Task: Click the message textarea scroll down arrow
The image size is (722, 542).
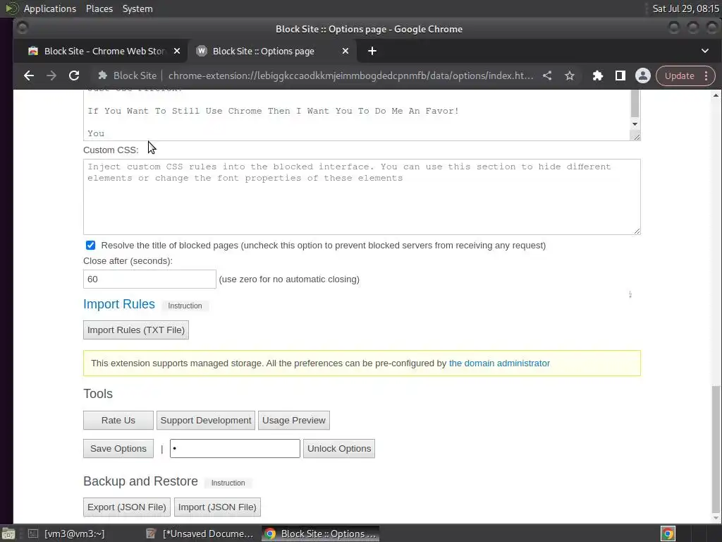Action: click(x=635, y=124)
